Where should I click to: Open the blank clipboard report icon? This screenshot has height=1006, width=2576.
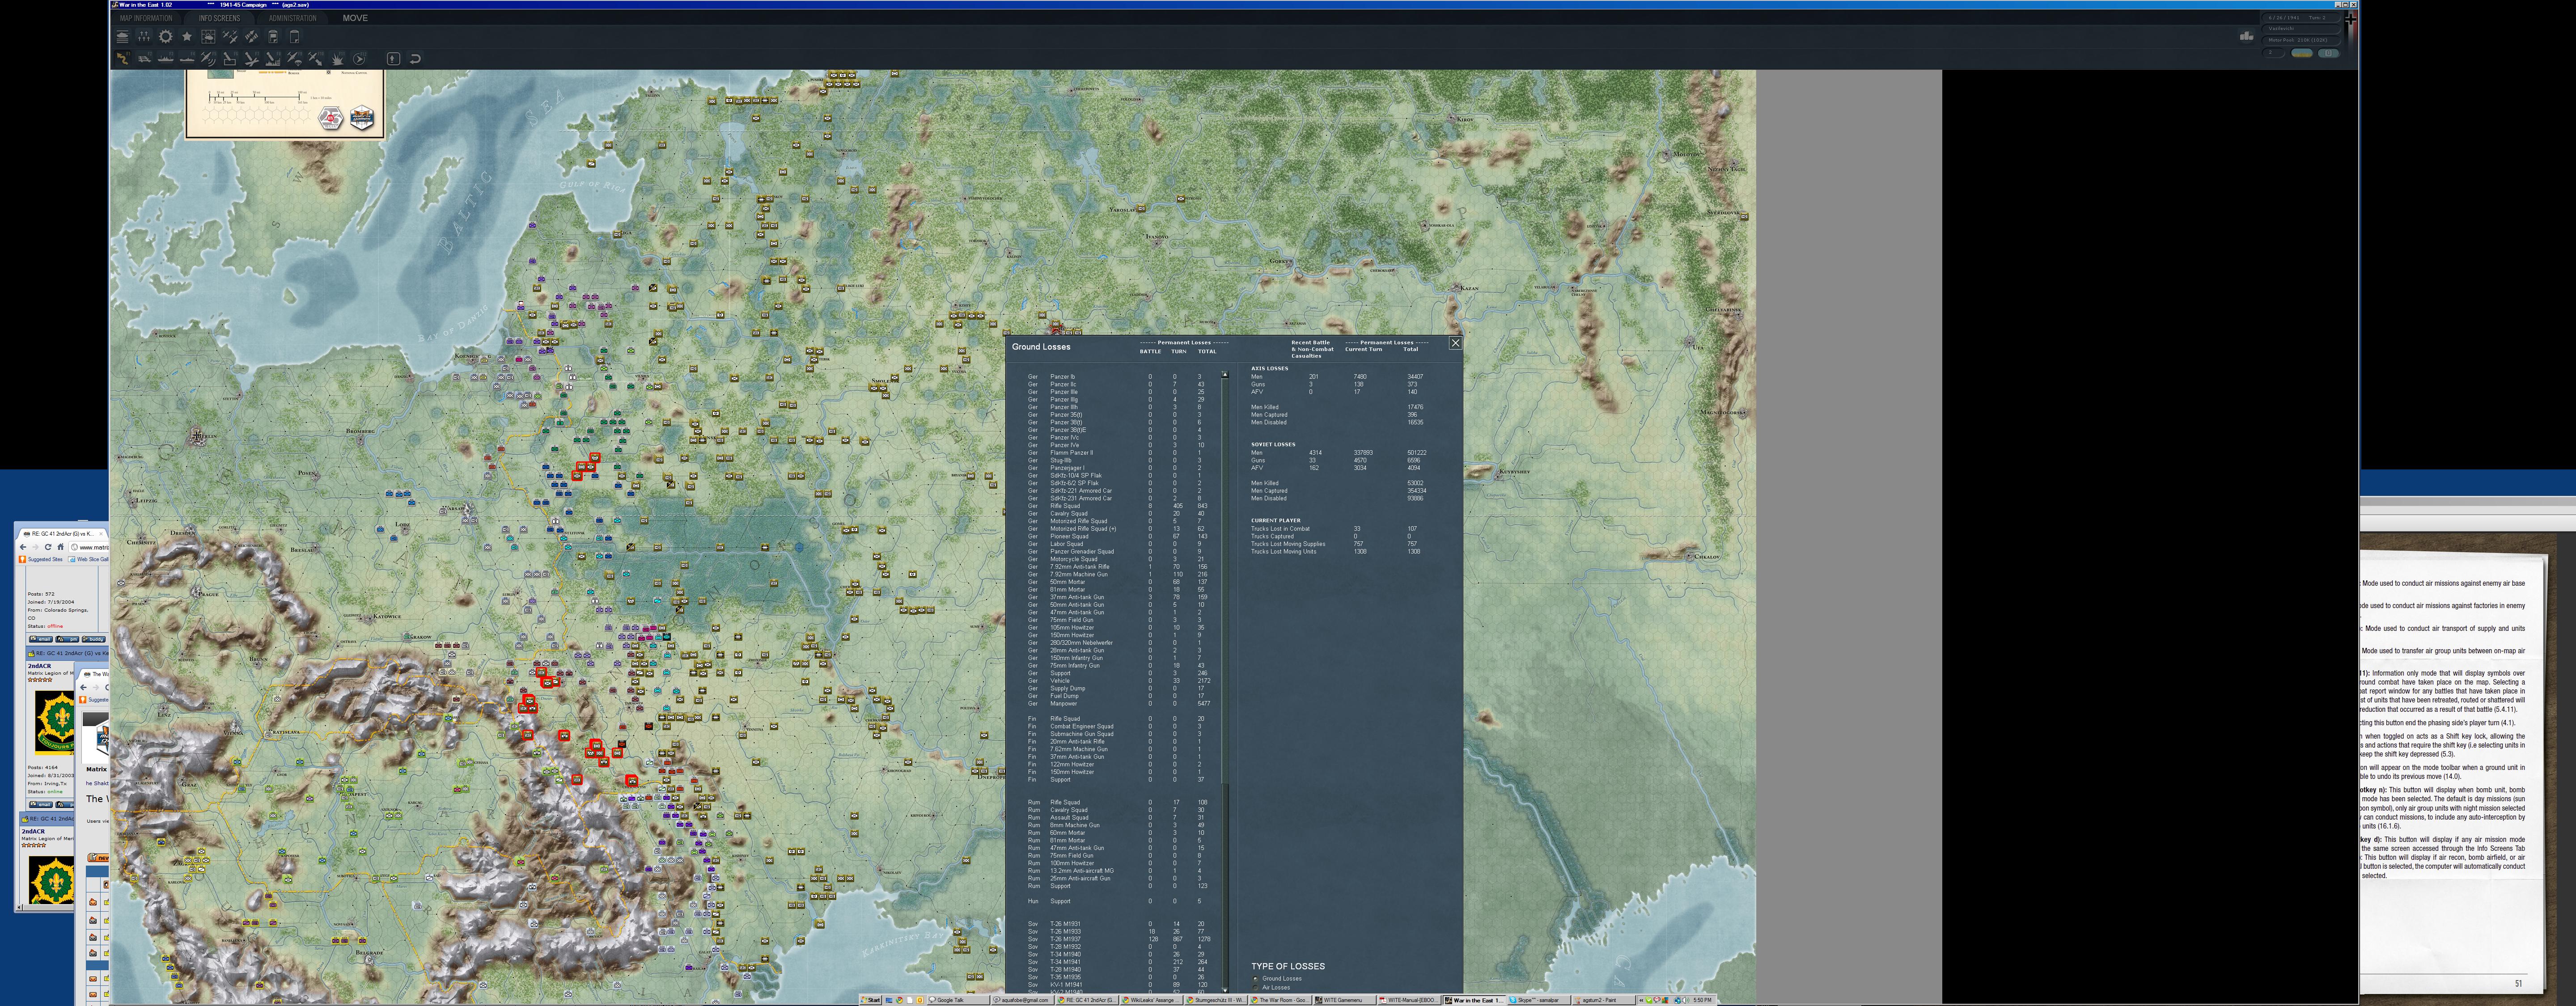[295, 37]
